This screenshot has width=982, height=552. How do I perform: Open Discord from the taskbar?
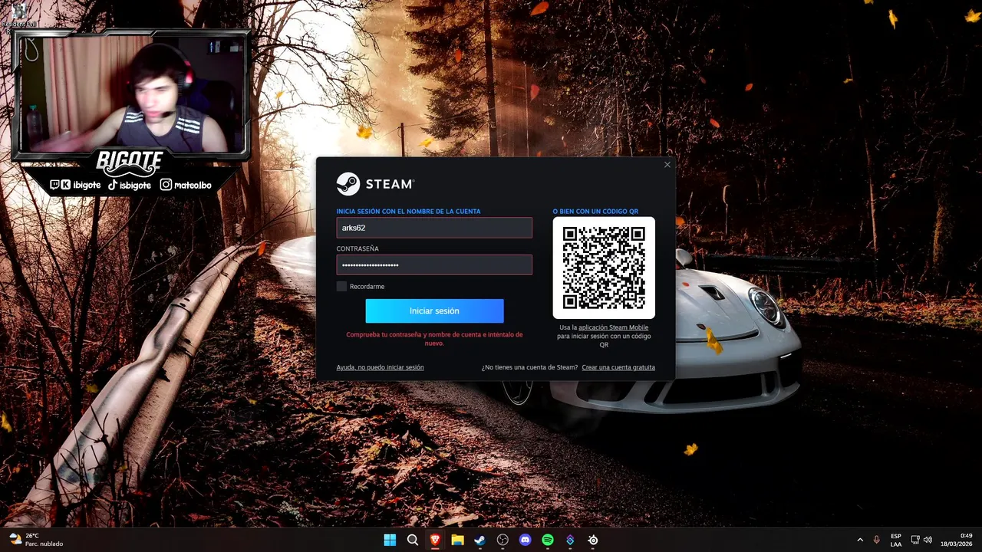tap(525, 540)
